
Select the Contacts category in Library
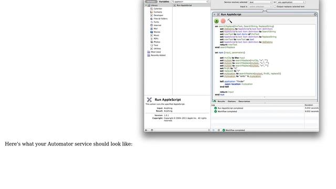coord(157,12)
